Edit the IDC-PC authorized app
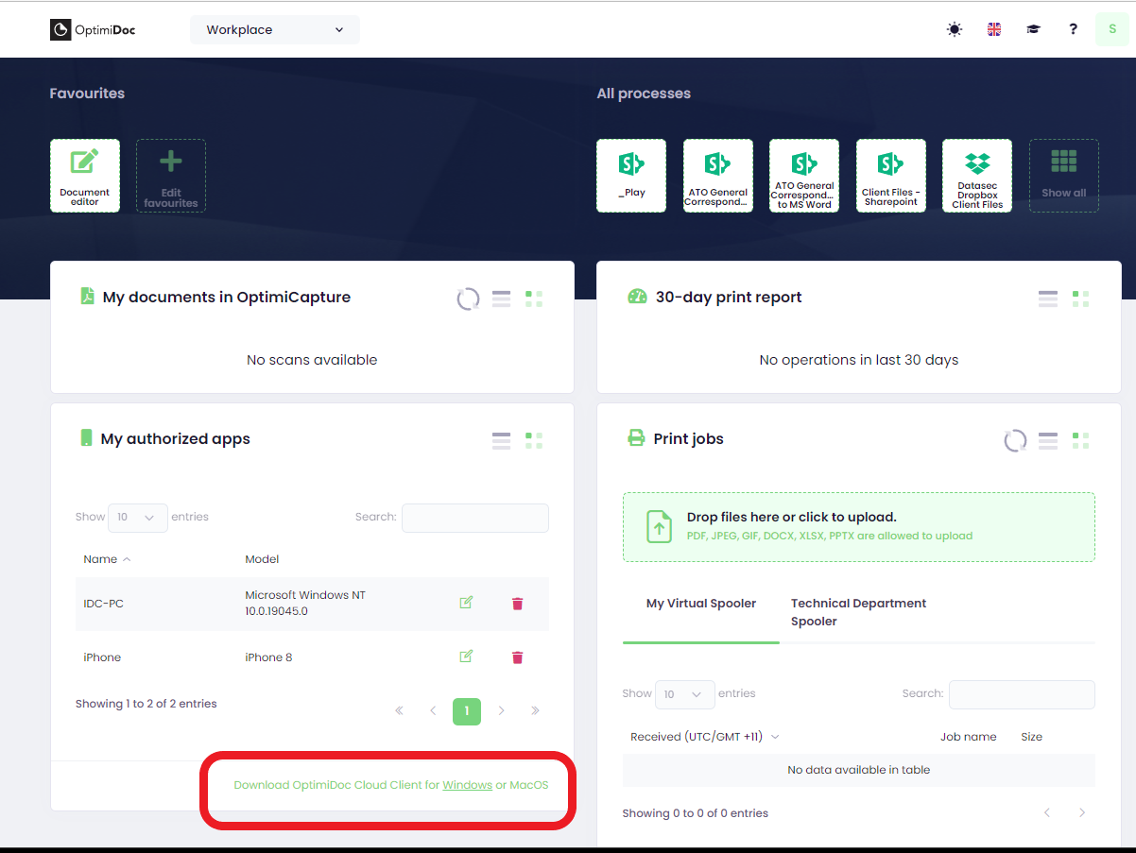Image resolution: width=1136 pixels, height=853 pixels. [466, 603]
